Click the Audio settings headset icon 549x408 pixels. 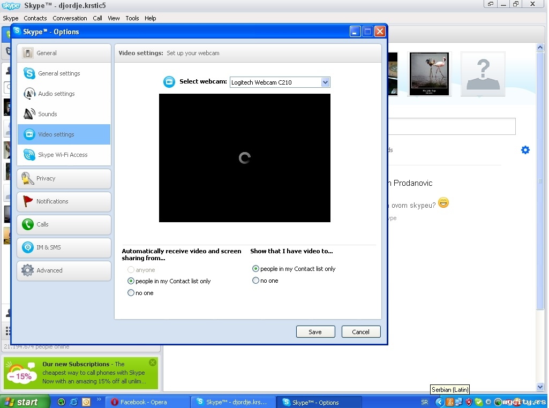pos(29,94)
